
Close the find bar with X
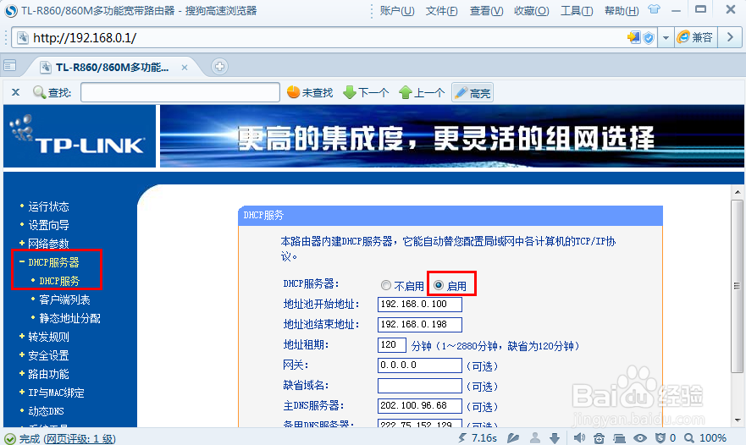tap(16, 92)
